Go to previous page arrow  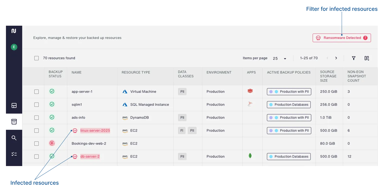[x=327, y=58]
